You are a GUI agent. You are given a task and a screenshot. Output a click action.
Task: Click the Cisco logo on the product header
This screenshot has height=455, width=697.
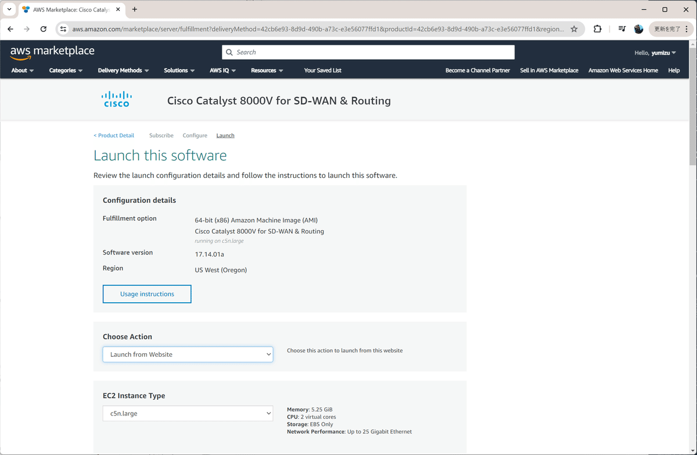[116, 99]
